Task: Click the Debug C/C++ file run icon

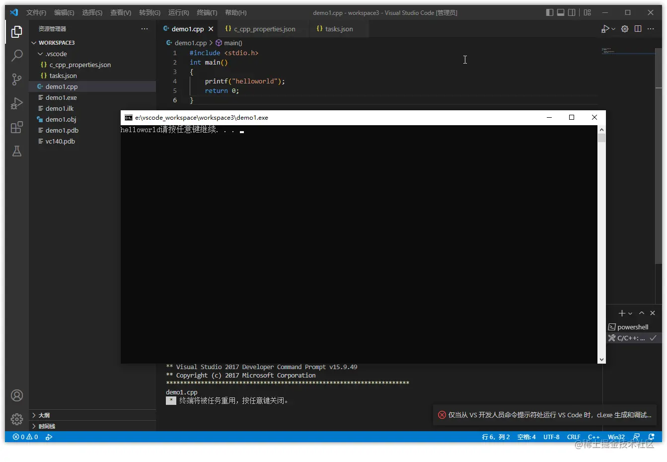Action: 605,29
